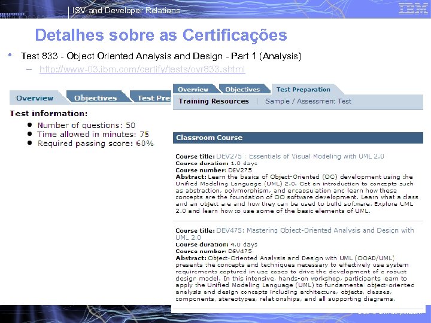Open the Sample / Assessment Test sub-tab
Image resolution: width=431 pixels, height=323 pixels.
(x=308, y=101)
